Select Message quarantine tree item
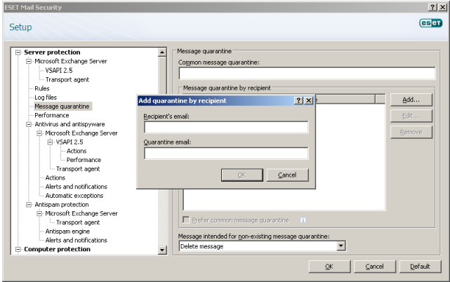450x282 pixels. (62, 107)
